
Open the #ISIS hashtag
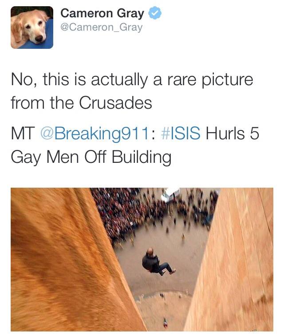coord(181,133)
